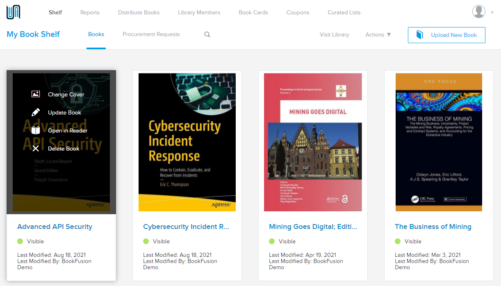Open the Book Cards section

tap(253, 12)
